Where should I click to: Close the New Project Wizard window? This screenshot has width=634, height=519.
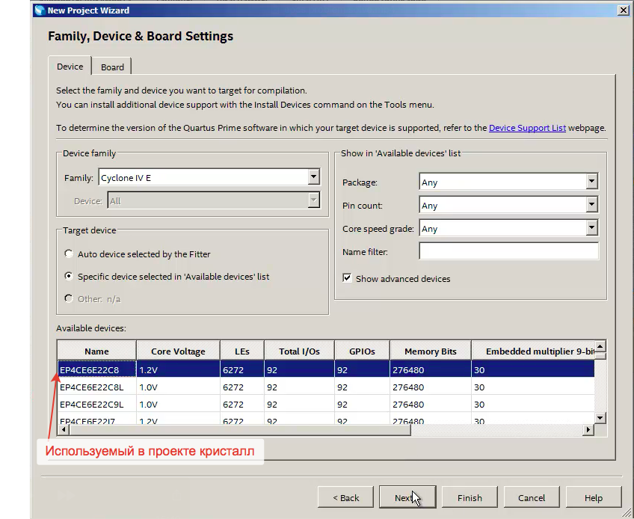[624, 10]
